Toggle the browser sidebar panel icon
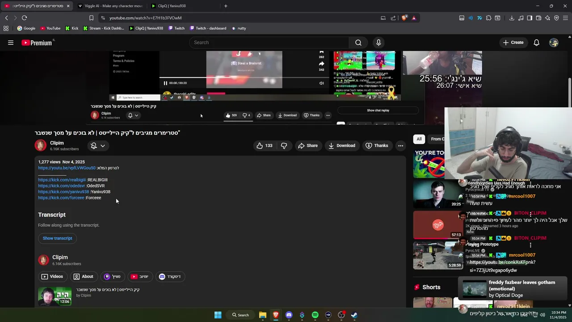572x322 pixels. (x=530, y=18)
